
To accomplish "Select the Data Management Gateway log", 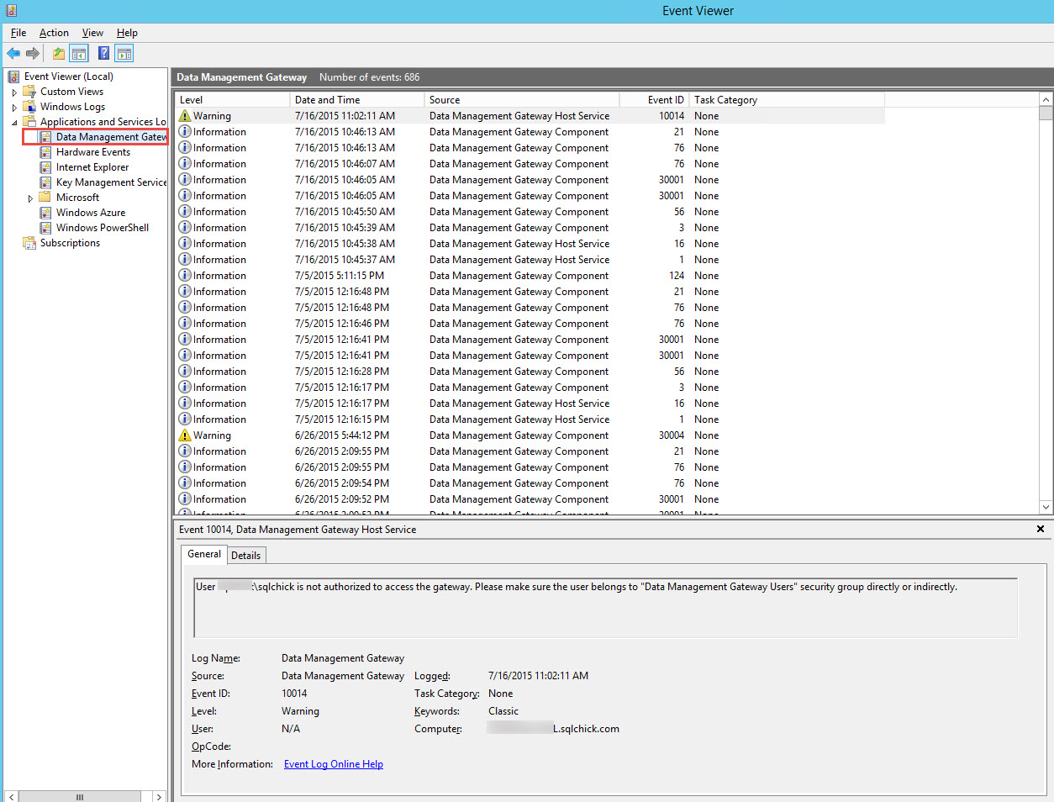I will pos(111,137).
